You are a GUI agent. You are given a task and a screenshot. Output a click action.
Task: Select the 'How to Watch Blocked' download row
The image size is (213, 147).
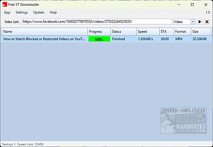[106, 39]
